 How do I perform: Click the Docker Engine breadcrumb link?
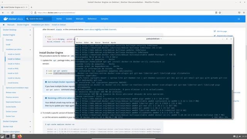[23, 25]
